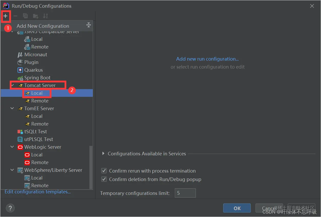Screen dimensions: 321x217
Task: Click the Micronaut icon
Action: [x=20, y=55]
